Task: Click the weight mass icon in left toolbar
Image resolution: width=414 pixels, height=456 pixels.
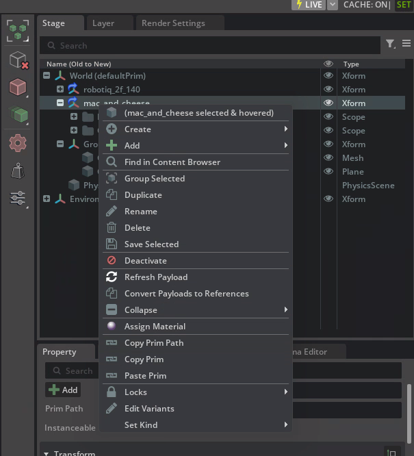Action: coord(18,171)
